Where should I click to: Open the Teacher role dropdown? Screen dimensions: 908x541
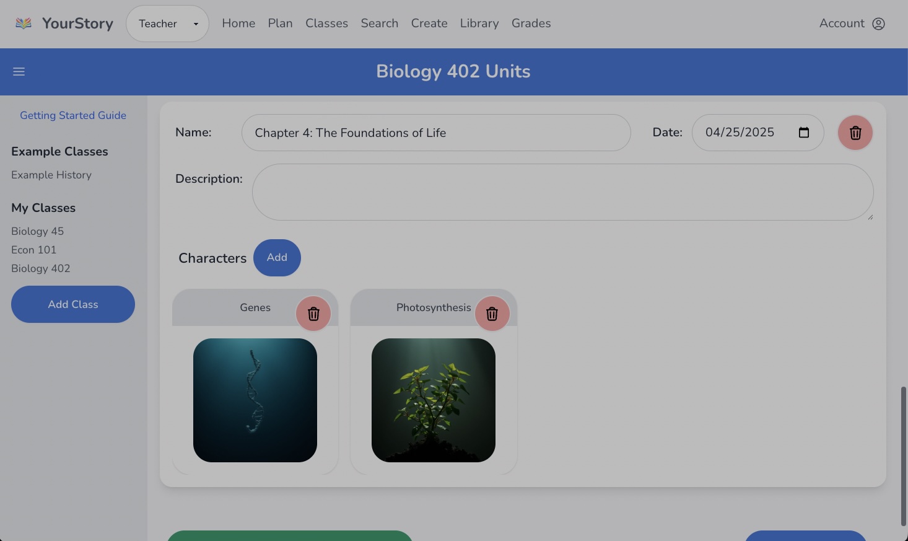(167, 24)
